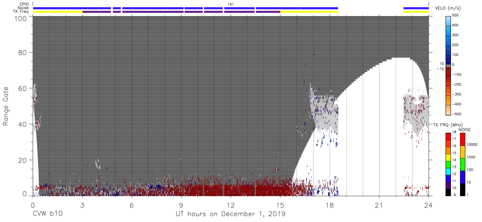Image resolution: width=482 pixels, height=222 pixels.
Task: Click the TX Freq row label
Action: coord(20,11)
